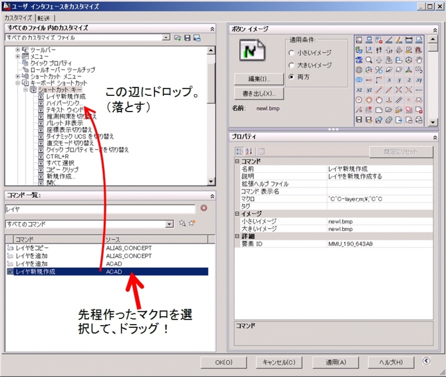
Task: Click the parallel lines snap icon
Action: (399, 100)
